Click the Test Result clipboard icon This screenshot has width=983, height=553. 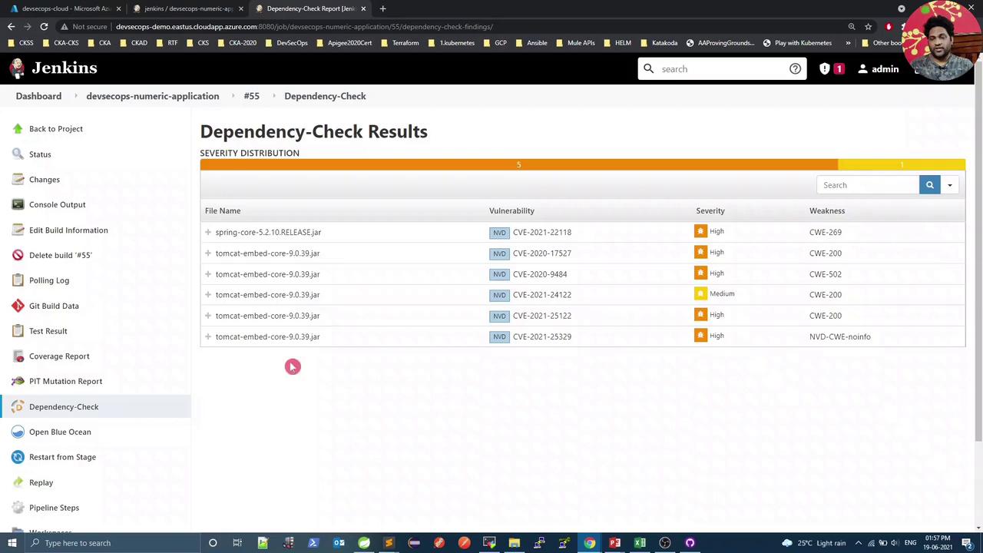[x=18, y=331]
